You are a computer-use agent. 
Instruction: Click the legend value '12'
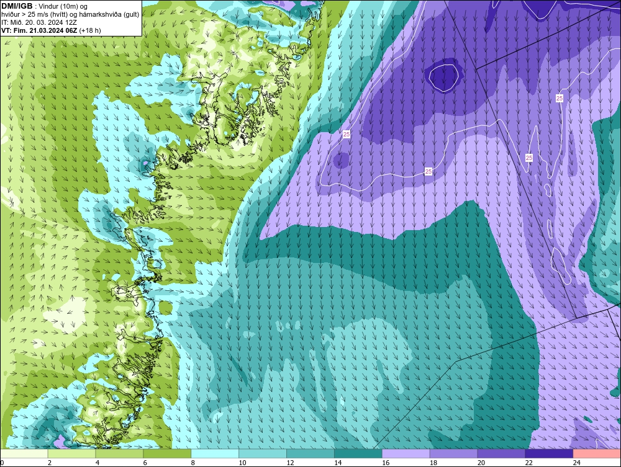[290, 463]
